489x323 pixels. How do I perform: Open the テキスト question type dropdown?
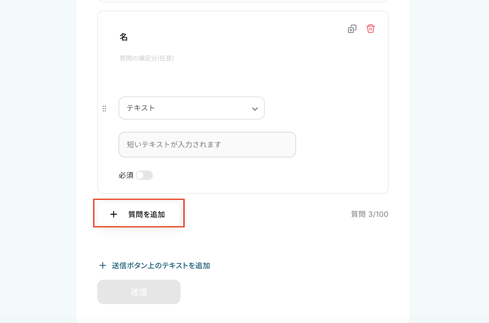(191, 108)
